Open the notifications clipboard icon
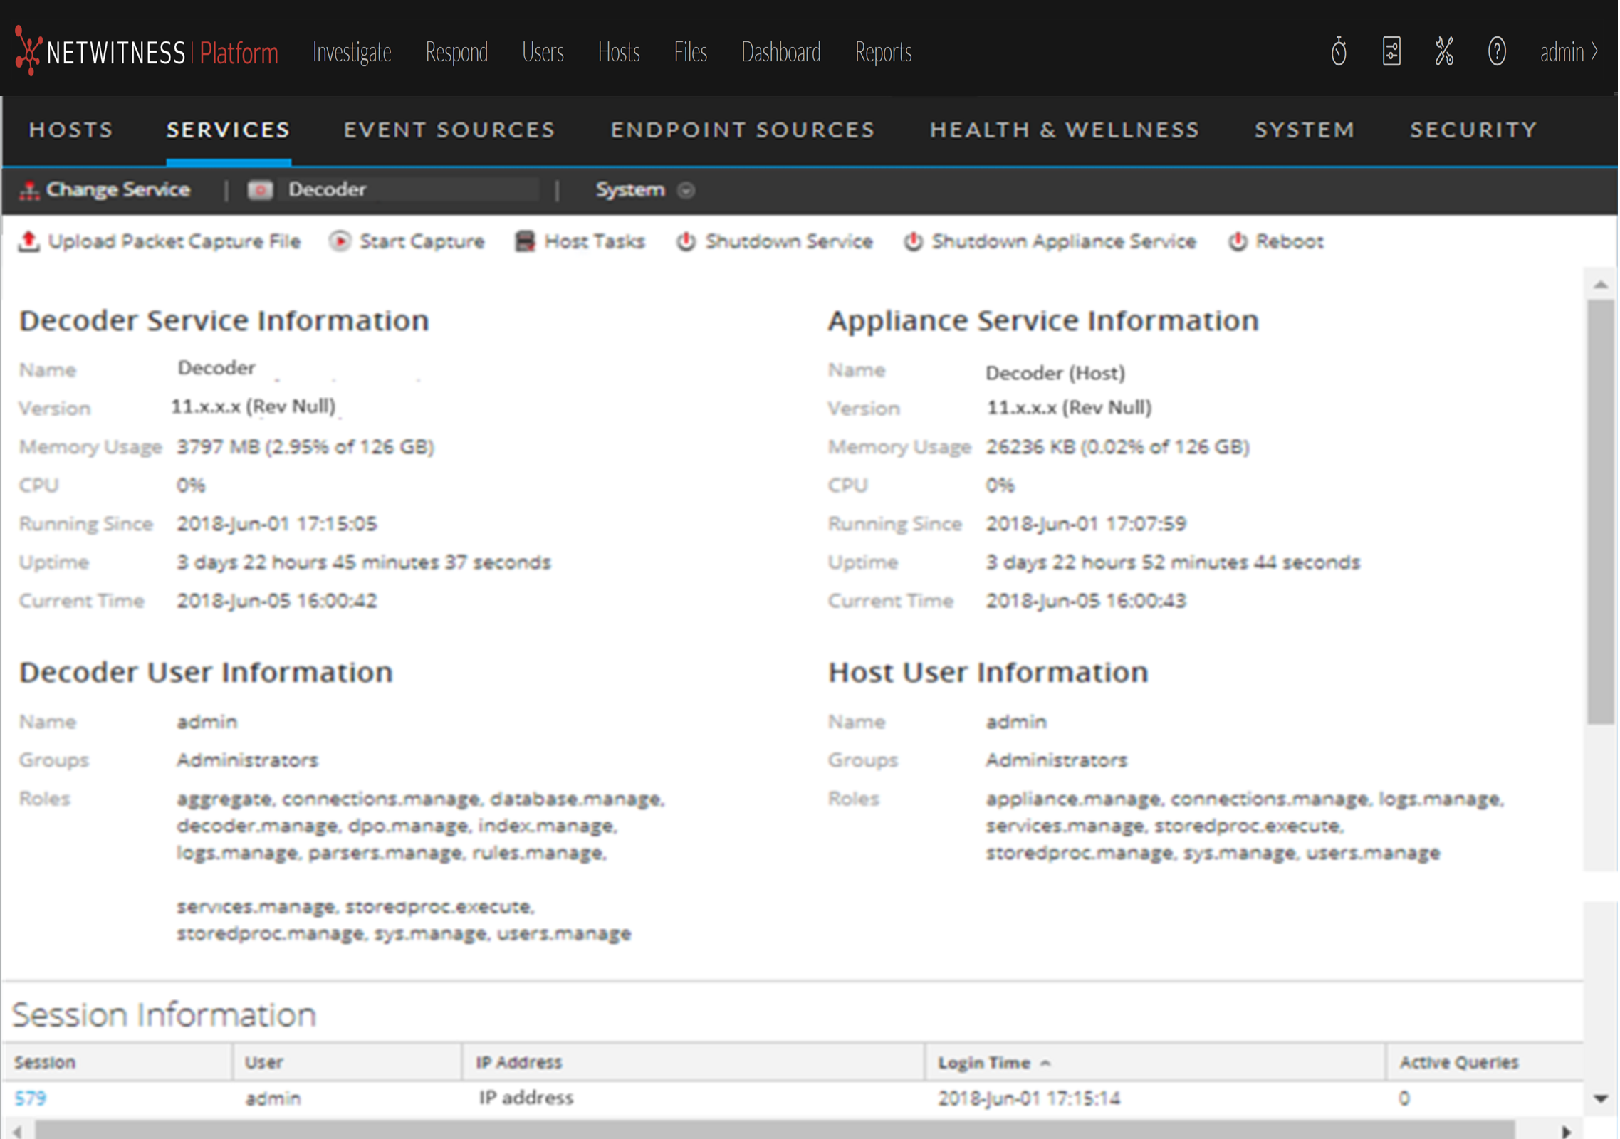 1393,52
